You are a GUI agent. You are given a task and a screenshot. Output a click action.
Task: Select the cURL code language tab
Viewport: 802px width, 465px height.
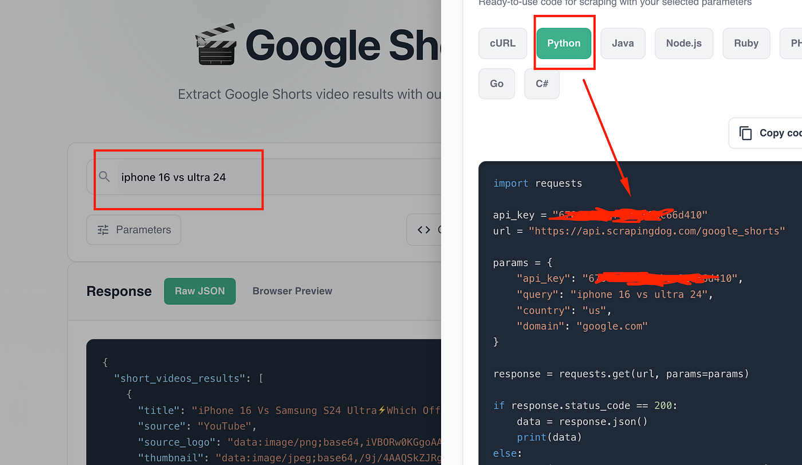[x=502, y=43]
